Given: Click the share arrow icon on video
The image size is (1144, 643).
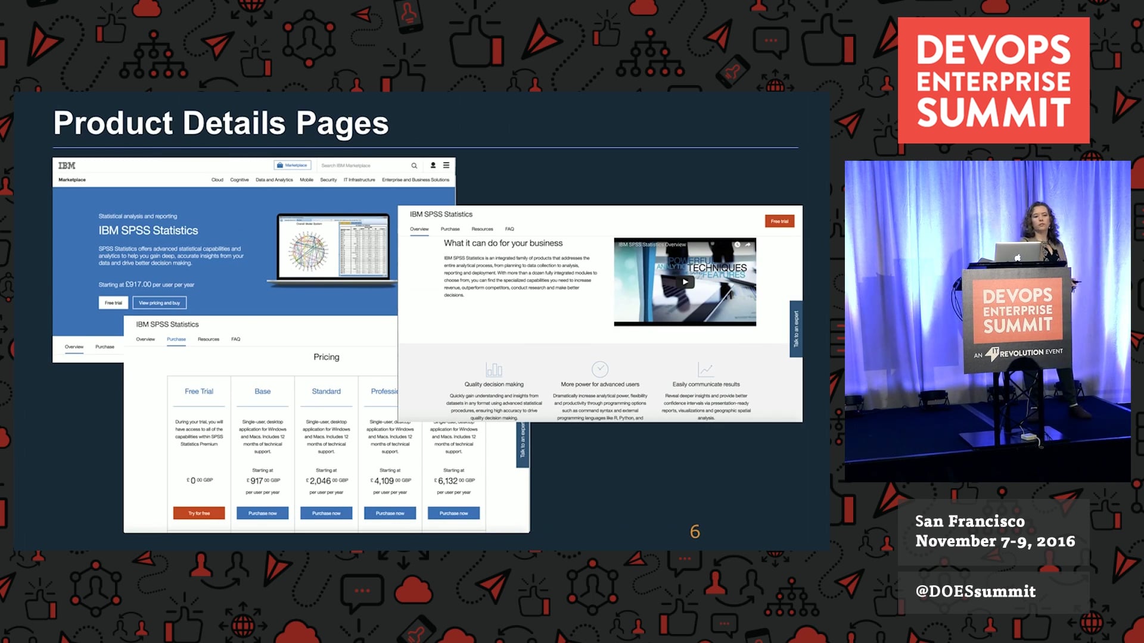Looking at the screenshot, I should pyautogui.click(x=748, y=245).
